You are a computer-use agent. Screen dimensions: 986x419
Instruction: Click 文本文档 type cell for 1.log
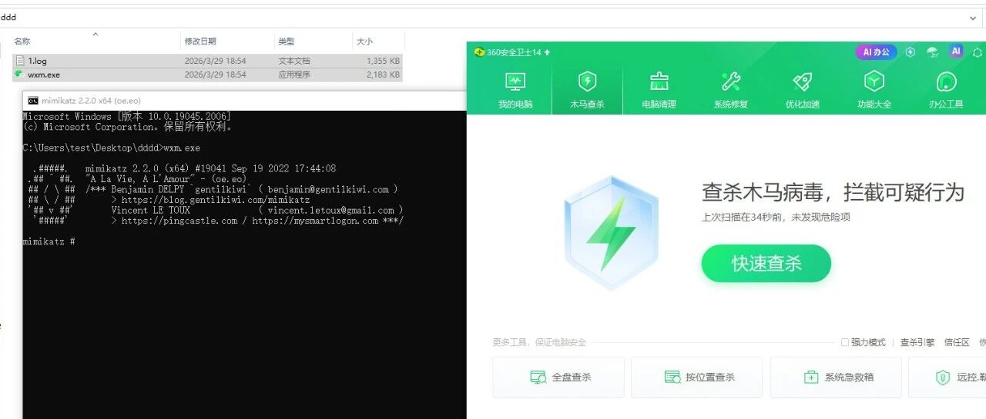(294, 61)
